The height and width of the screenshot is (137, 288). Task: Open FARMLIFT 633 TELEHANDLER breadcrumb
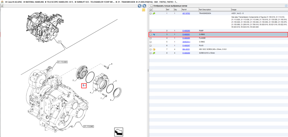95,2
